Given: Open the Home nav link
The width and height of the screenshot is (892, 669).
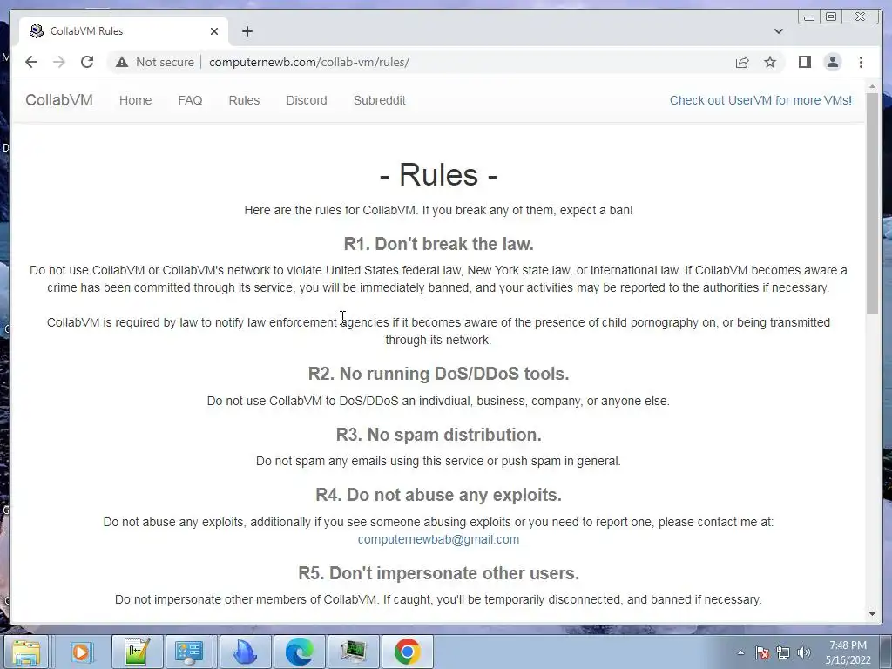Looking at the screenshot, I should 135,100.
